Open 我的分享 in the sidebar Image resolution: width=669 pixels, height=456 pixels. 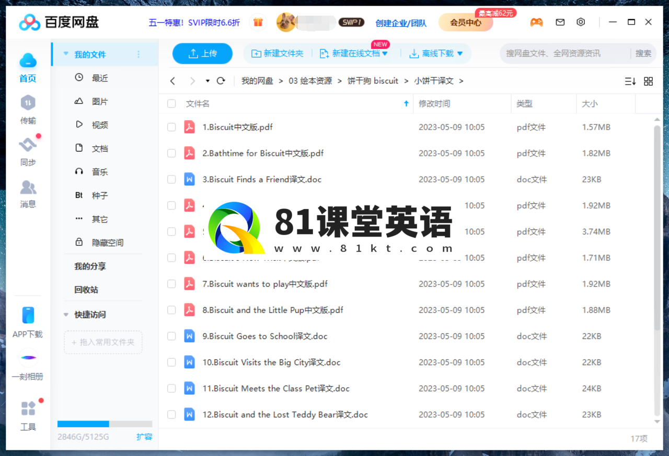90,266
